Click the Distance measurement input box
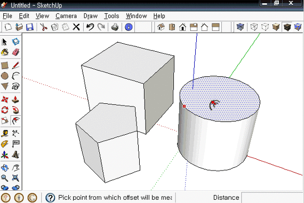304x203 pixels. point(272,198)
